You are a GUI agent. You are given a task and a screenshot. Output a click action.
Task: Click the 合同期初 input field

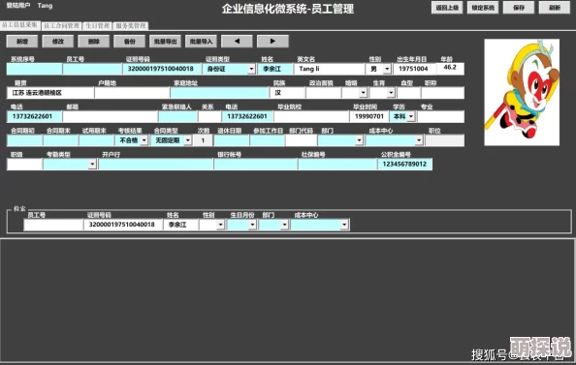[24, 140]
